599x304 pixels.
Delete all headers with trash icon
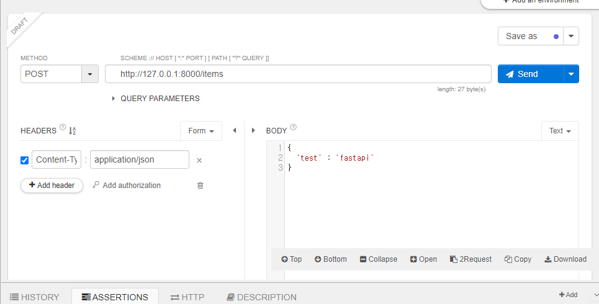point(200,186)
